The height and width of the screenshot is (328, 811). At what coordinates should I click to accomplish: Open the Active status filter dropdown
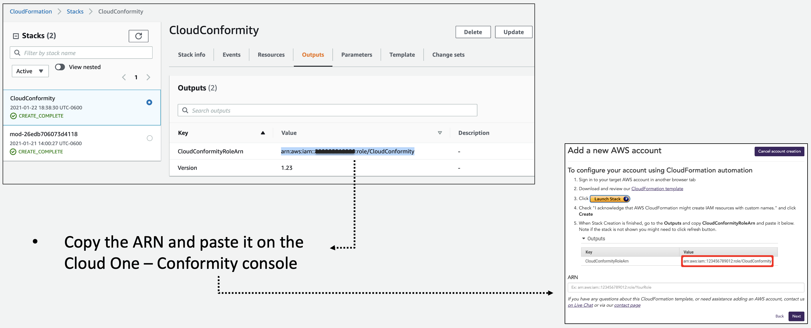click(x=30, y=71)
